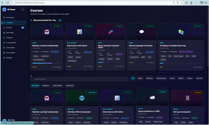Click the AI Power logo icon
The image size is (209, 125).
coord(4,9)
